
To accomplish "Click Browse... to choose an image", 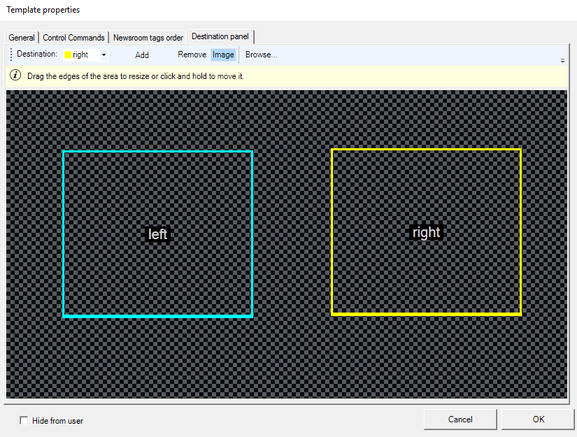I will pyautogui.click(x=261, y=55).
